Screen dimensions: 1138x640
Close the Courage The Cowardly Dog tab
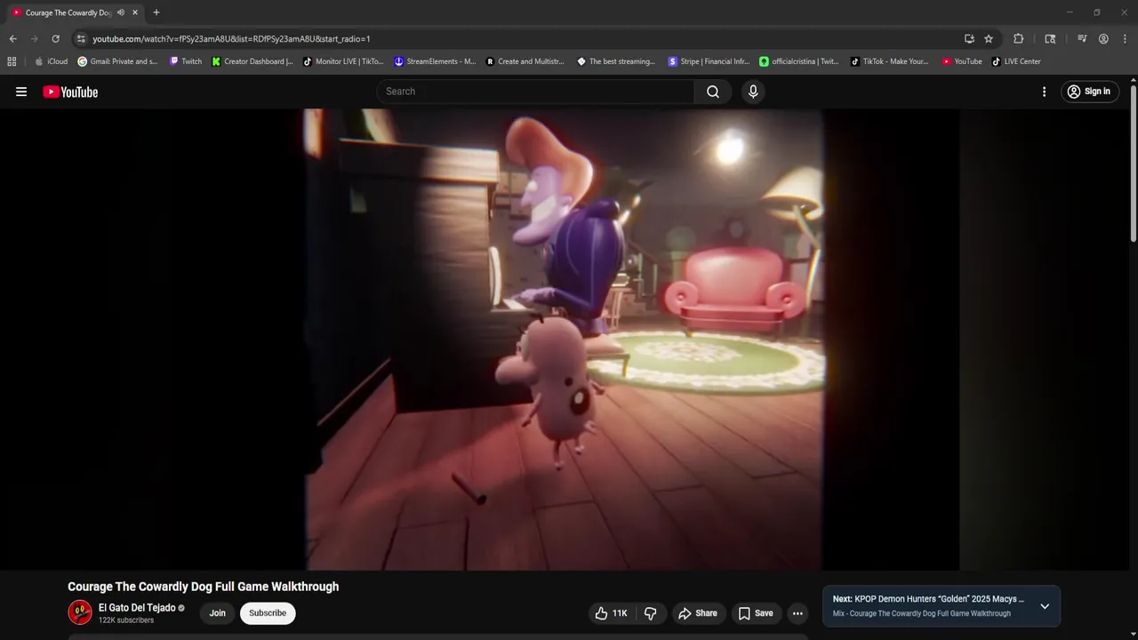(x=135, y=12)
